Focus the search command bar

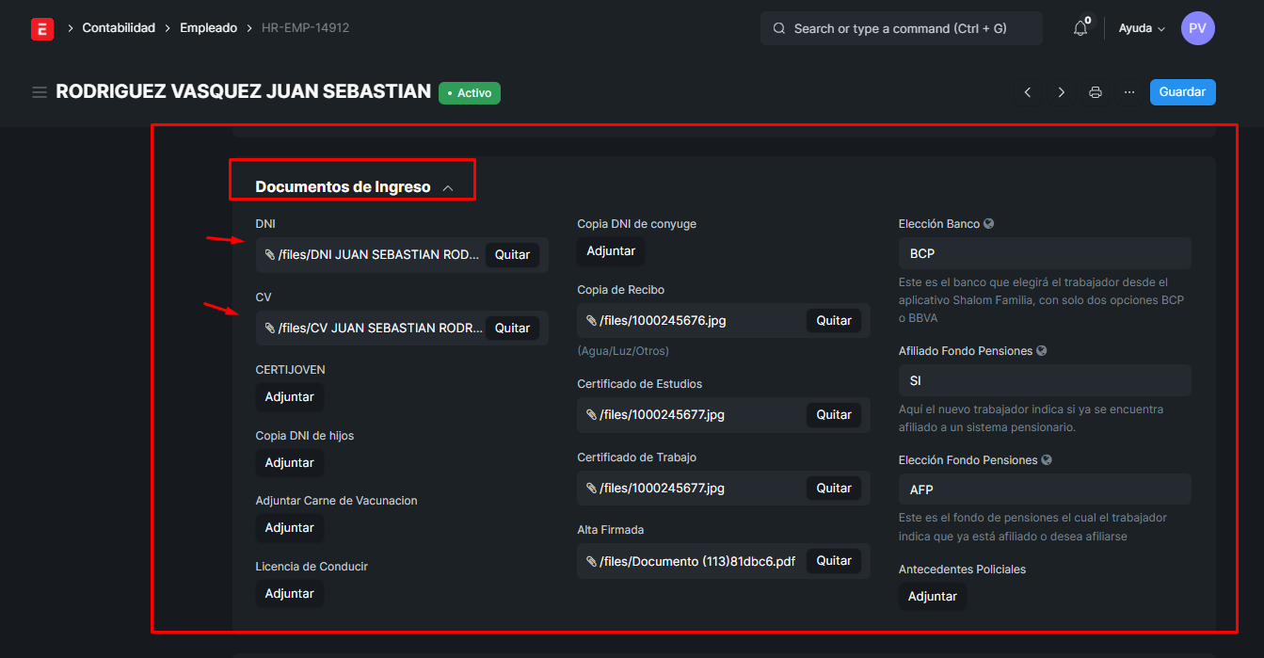(x=901, y=28)
